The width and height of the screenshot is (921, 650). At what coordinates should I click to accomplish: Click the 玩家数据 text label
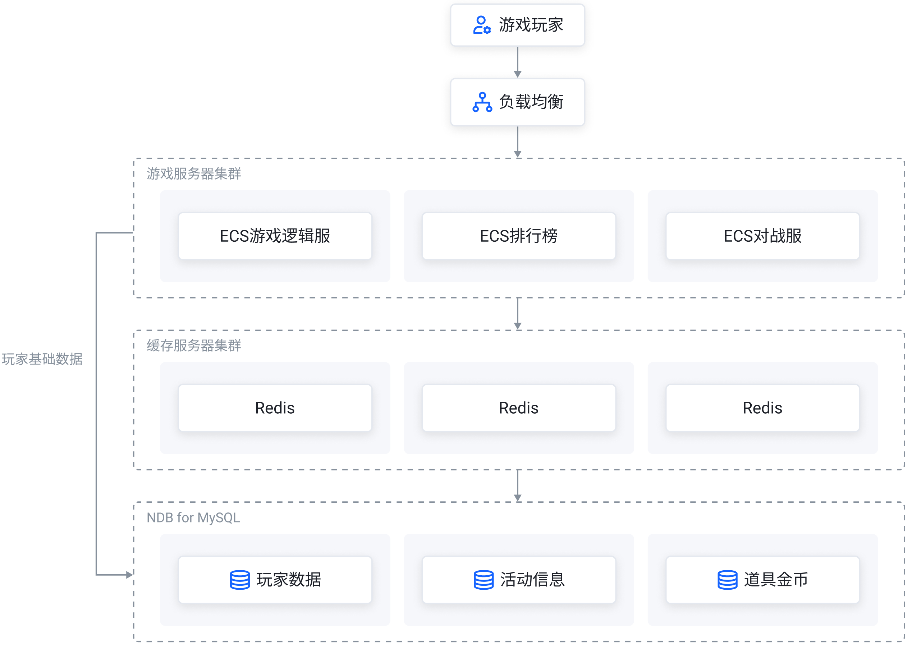[x=289, y=580]
